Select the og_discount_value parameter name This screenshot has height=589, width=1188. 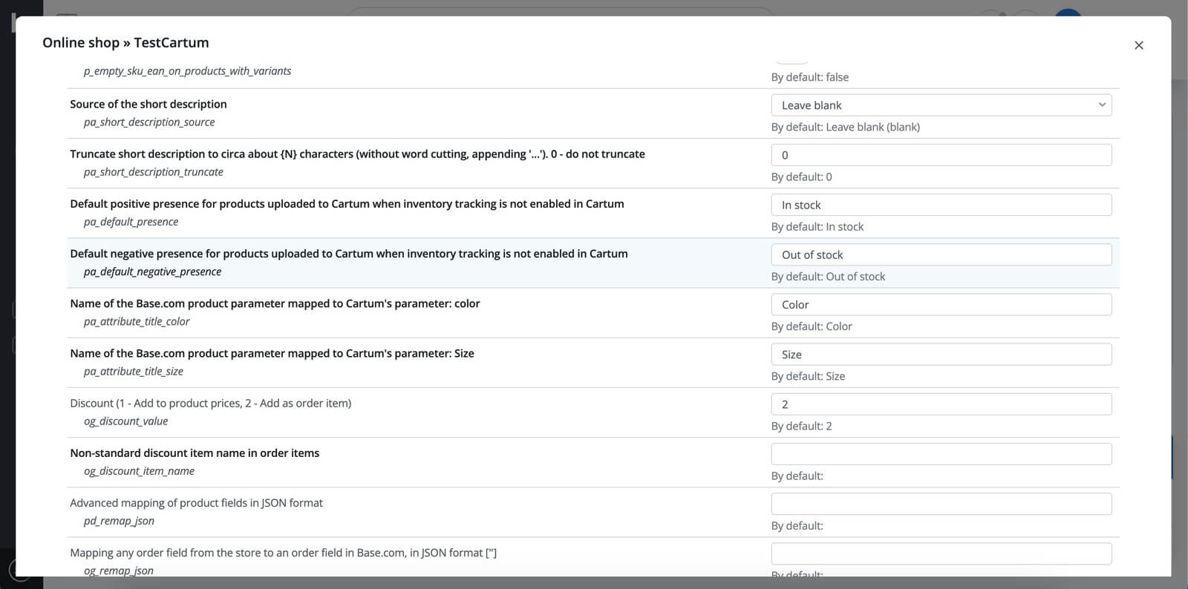coord(126,420)
